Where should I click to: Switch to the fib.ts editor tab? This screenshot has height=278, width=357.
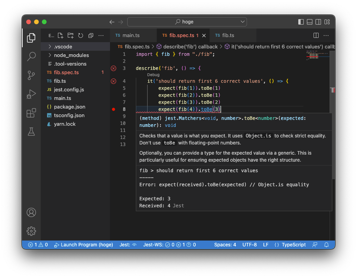[x=228, y=36]
